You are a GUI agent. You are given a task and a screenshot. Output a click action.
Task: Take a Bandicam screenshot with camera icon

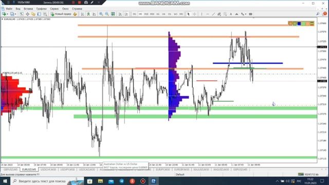point(86,3)
